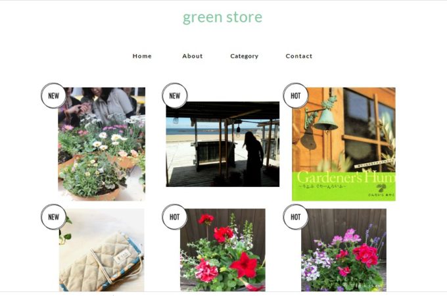Open the beach hut silhouette photo
447x296 pixels.
(223, 144)
